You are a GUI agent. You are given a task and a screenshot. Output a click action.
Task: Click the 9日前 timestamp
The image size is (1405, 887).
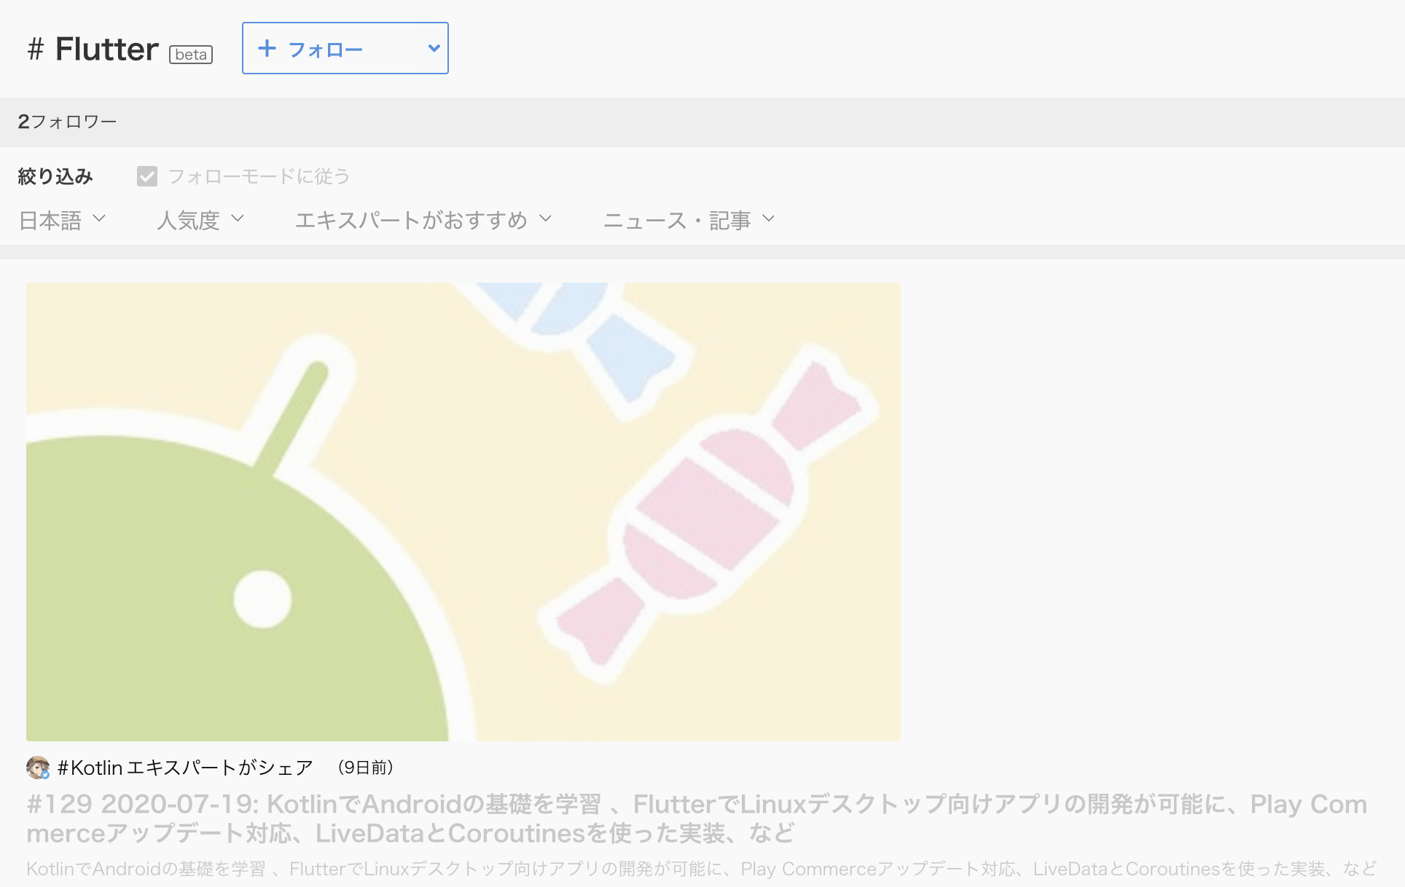pyautogui.click(x=366, y=768)
